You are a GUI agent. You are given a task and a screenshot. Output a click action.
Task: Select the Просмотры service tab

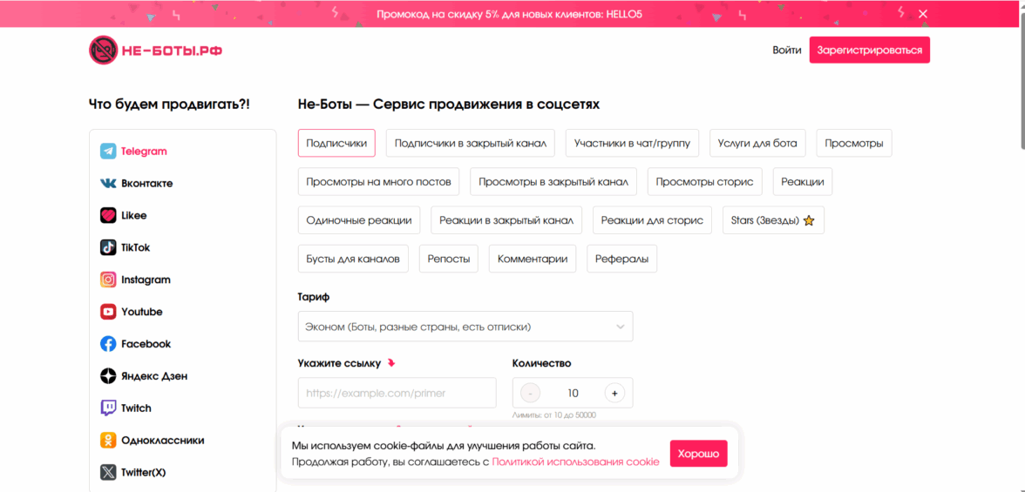coord(854,143)
